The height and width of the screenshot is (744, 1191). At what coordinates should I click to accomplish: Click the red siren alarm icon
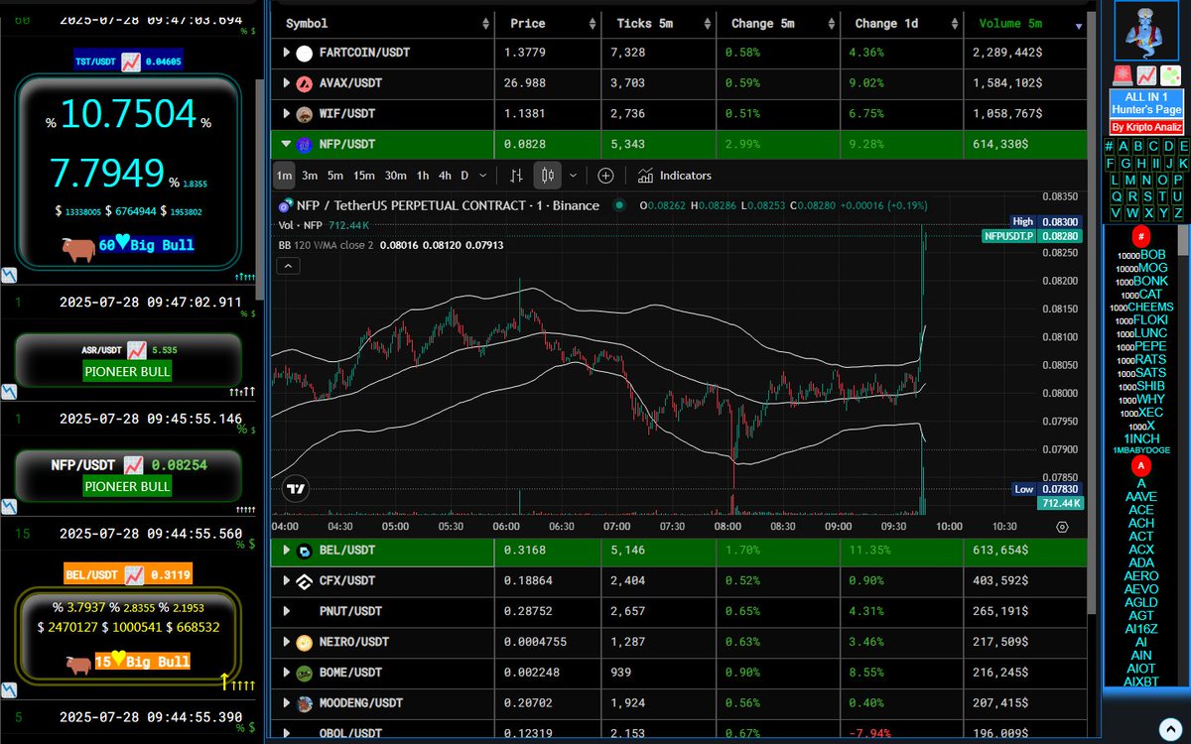click(x=1123, y=75)
